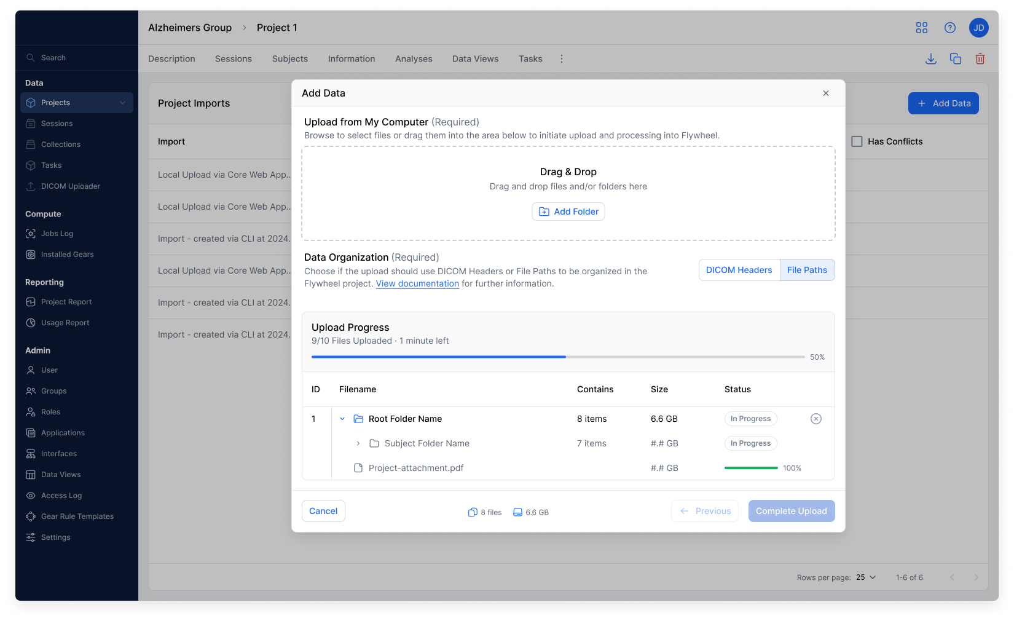Open the Sessions sidebar item

(x=77, y=124)
